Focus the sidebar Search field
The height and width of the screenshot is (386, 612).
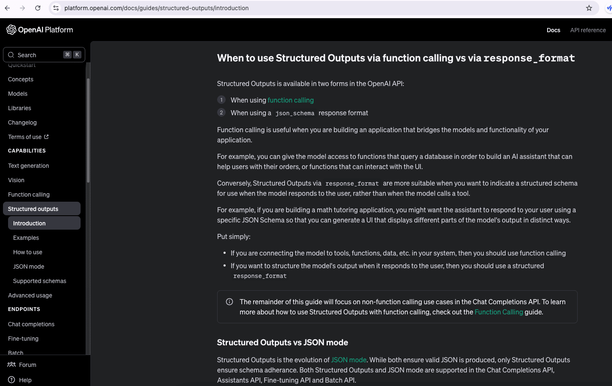point(44,55)
